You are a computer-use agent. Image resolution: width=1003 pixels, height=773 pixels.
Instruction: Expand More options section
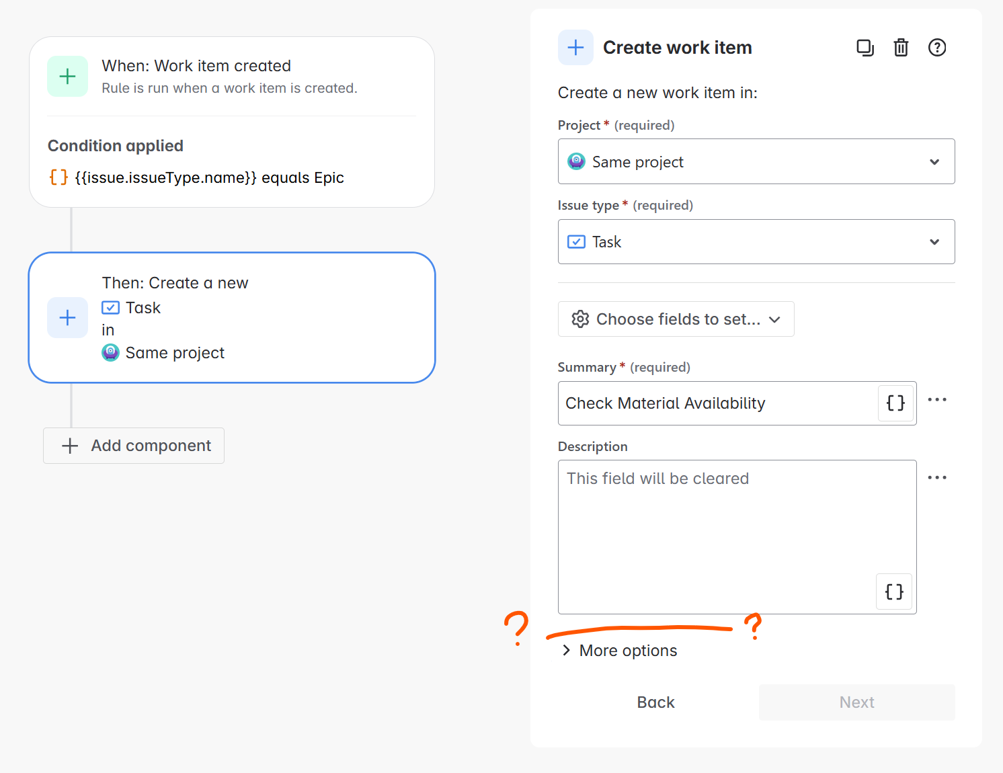tap(619, 650)
